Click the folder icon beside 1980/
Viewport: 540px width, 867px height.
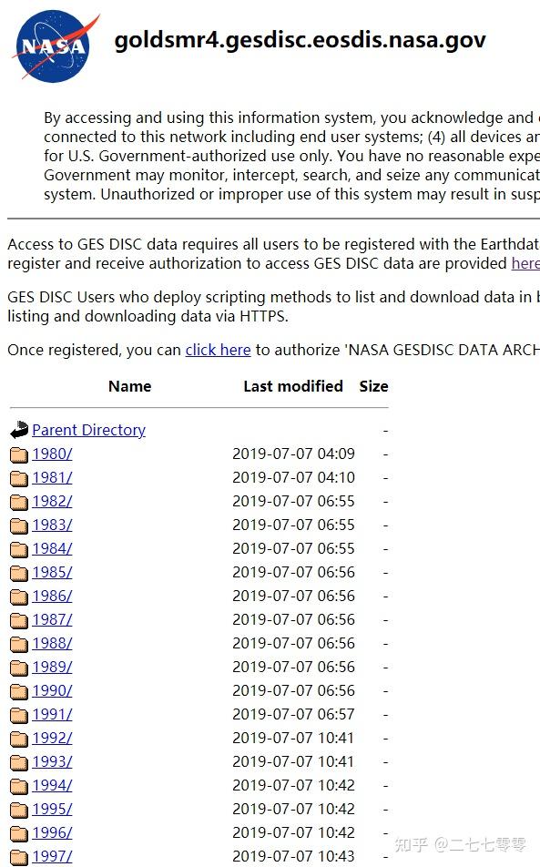click(x=19, y=454)
